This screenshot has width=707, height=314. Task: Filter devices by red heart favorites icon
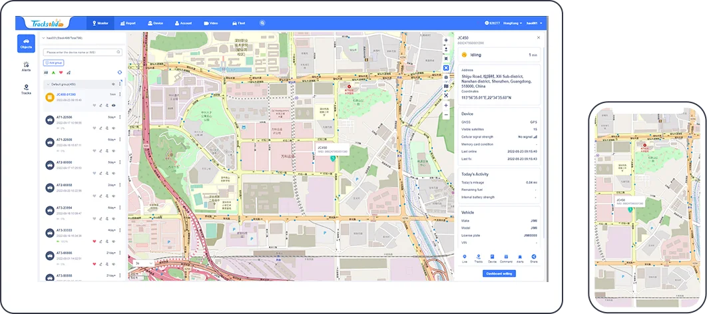click(x=61, y=72)
